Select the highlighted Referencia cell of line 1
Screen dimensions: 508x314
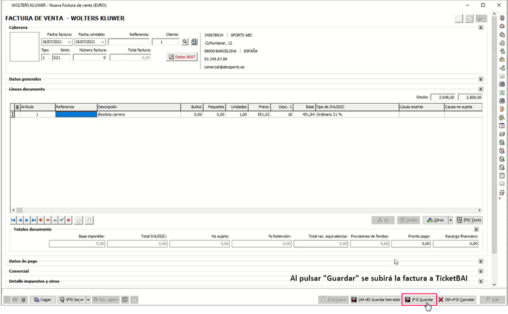tap(76, 115)
